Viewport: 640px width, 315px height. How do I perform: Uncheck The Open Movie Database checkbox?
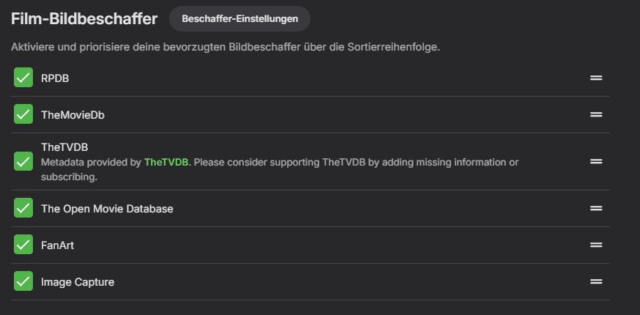click(23, 208)
